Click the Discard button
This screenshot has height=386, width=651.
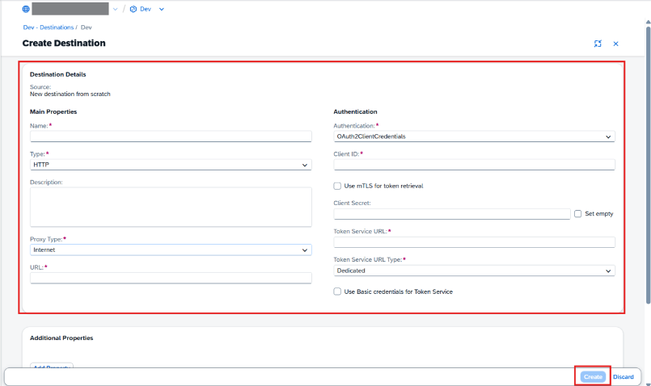624,377
